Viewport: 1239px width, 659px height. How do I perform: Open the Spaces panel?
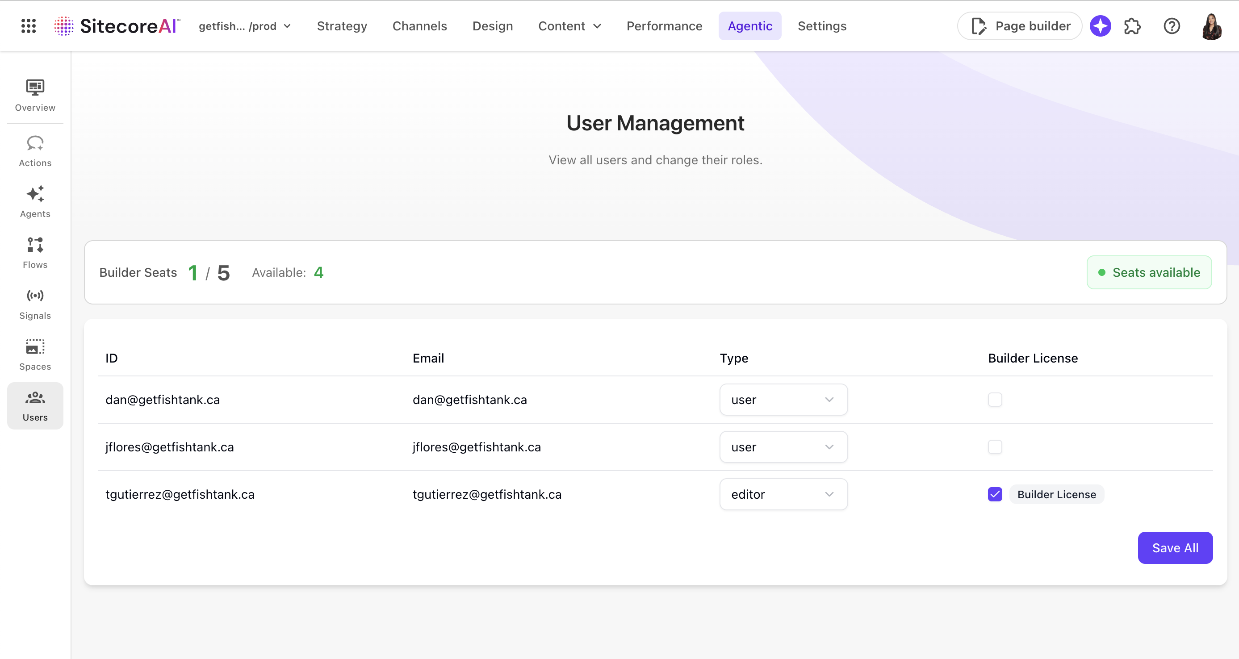click(x=34, y=354)
